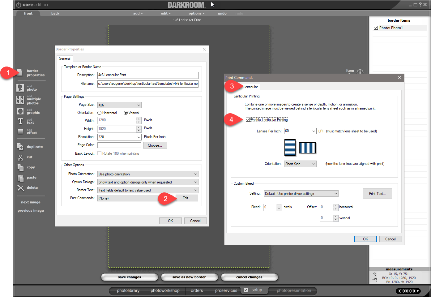Screen dimensions: 431x297
Task: Click the delete X icon
Action: [x=20, y=188]
